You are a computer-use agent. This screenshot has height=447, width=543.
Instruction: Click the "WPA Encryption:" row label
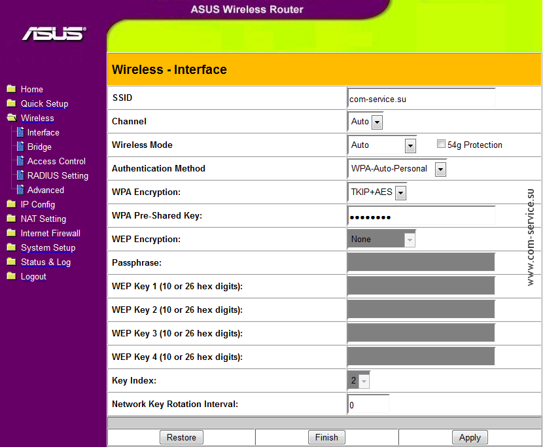pyautogui.click(x=146, y=192)
